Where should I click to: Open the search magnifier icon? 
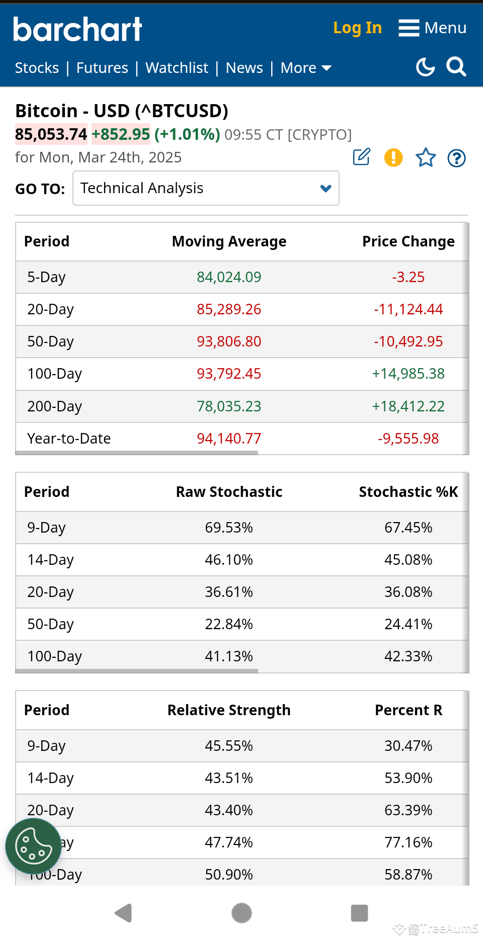coord(456,67)
